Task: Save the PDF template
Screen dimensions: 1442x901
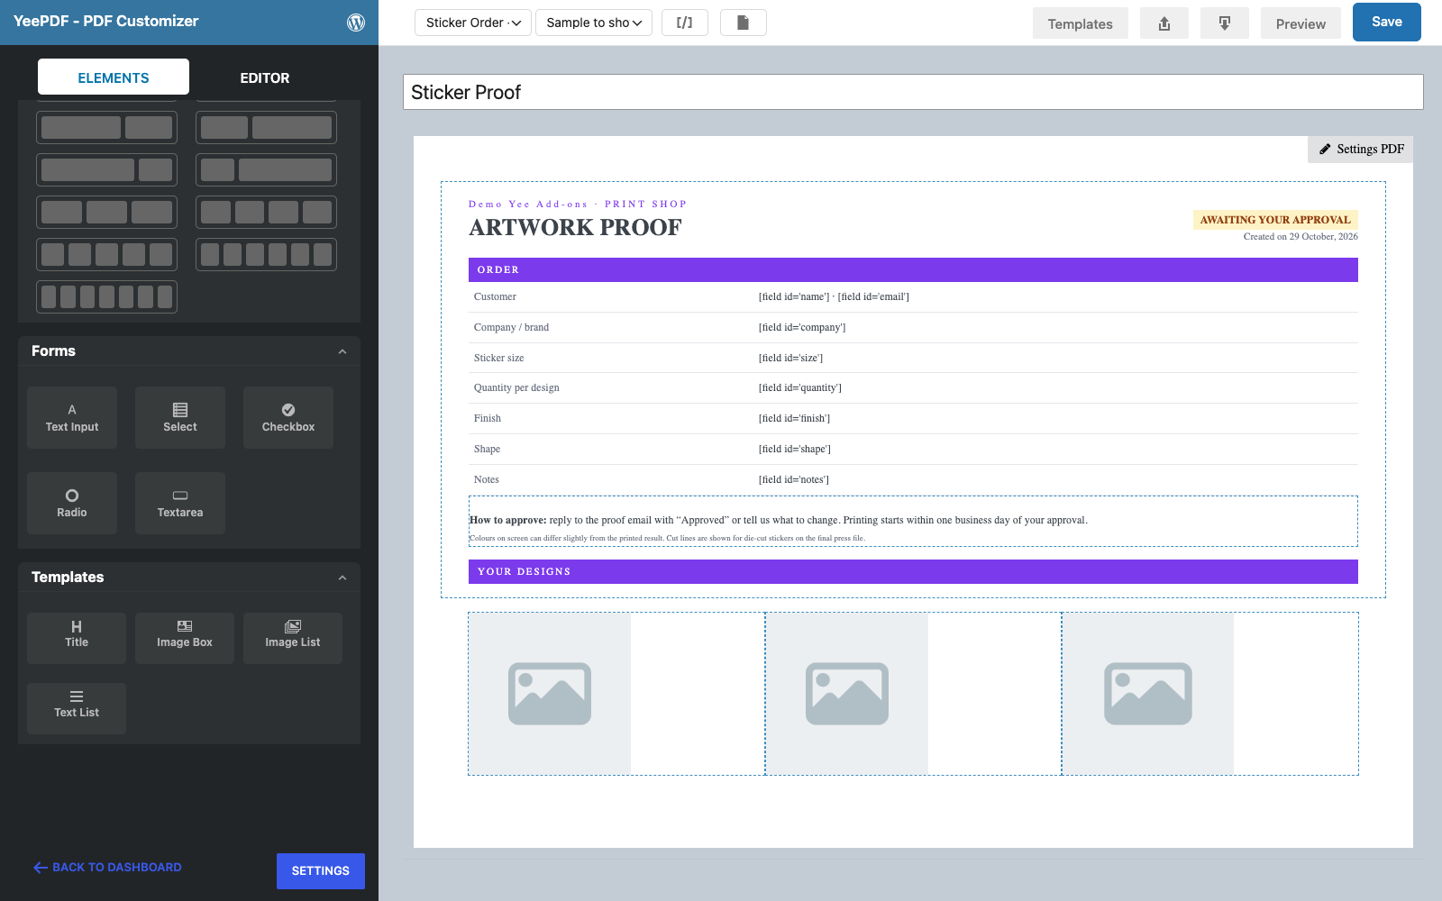Action: pos(1386,23)
